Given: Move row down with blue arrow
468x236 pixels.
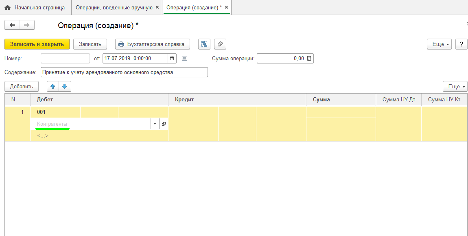Looking at the screenshot, I should (x=65, y=86).
